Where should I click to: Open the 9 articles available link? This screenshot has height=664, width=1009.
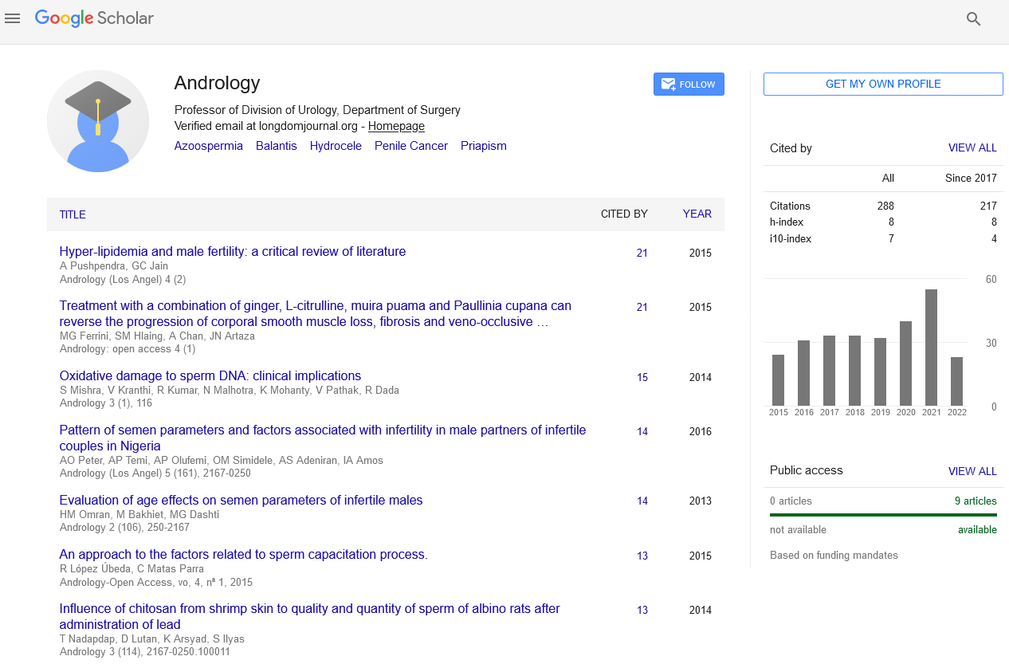(976, 501)
